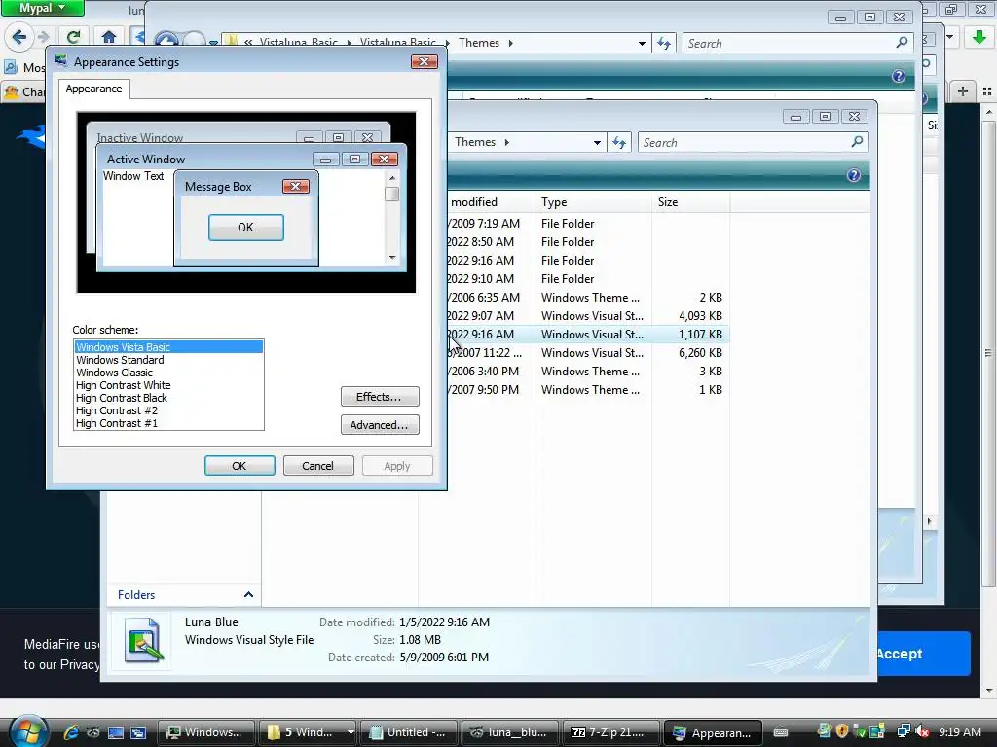Click the magnifier in front Explorer search box
Screen dimensions: 997x747
[x=857, y=142]
